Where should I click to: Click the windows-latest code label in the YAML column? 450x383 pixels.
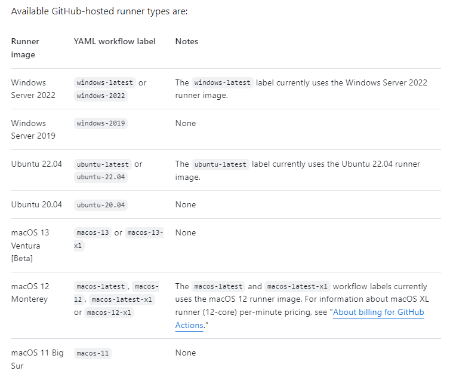coord(105,82)
